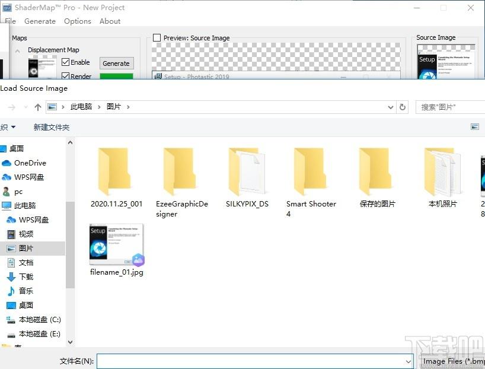Open the About menu

(110, 21)
